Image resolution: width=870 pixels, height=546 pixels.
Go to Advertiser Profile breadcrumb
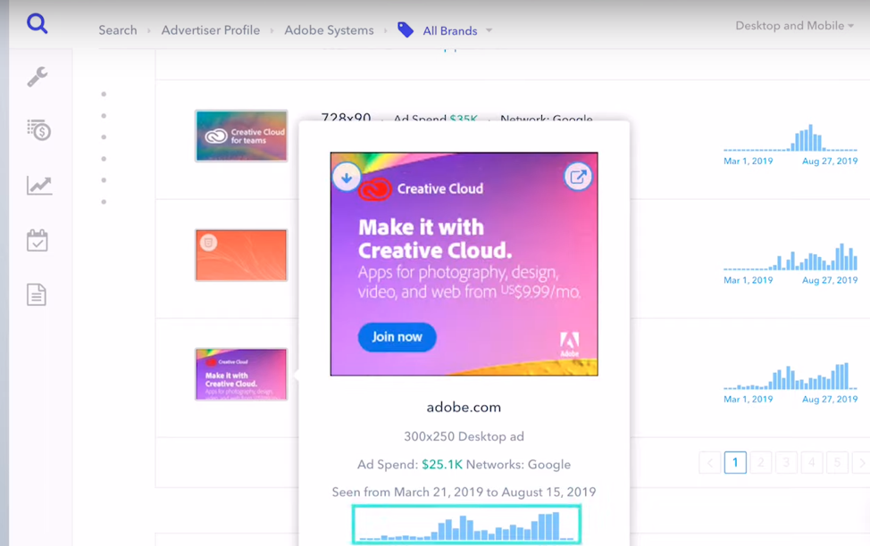coord(210,30)
